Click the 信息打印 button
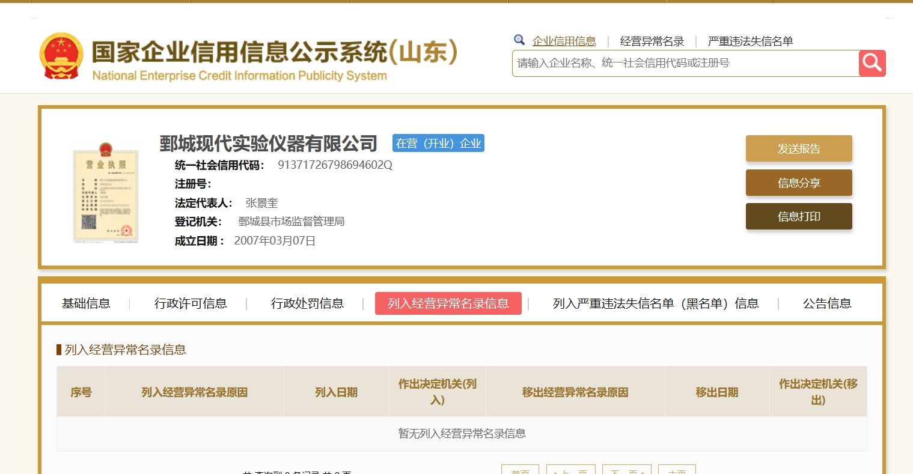Image resolution: width=913 pixels, height=474 pixels. [x=799, y=216]
